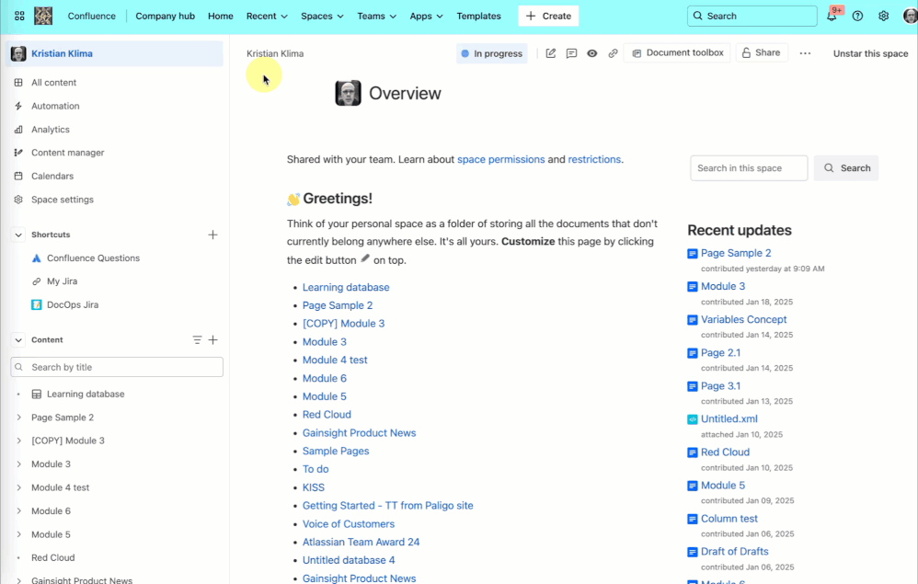
Task: Copy the page link icon
Action: (x=613, y=53)
